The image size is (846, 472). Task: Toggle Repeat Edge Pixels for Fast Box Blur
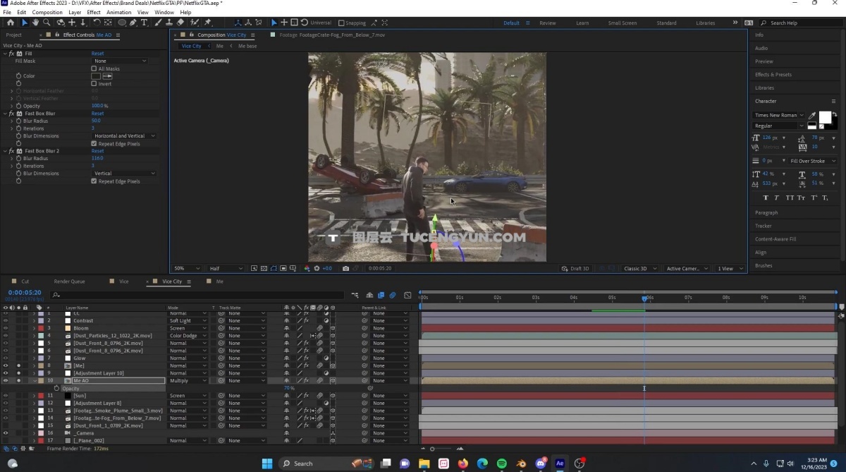[94, 143]
